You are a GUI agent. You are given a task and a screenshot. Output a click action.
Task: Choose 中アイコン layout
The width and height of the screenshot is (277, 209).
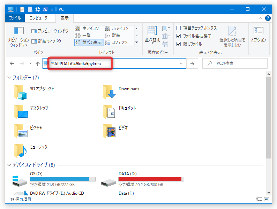tap(87, 28)
